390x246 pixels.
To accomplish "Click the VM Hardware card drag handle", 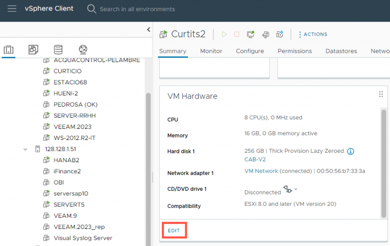I will point(381,94).
